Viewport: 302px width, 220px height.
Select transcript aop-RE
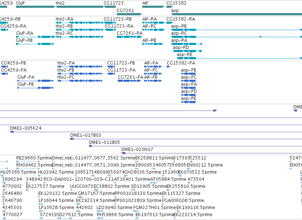(x=240, y=58)
